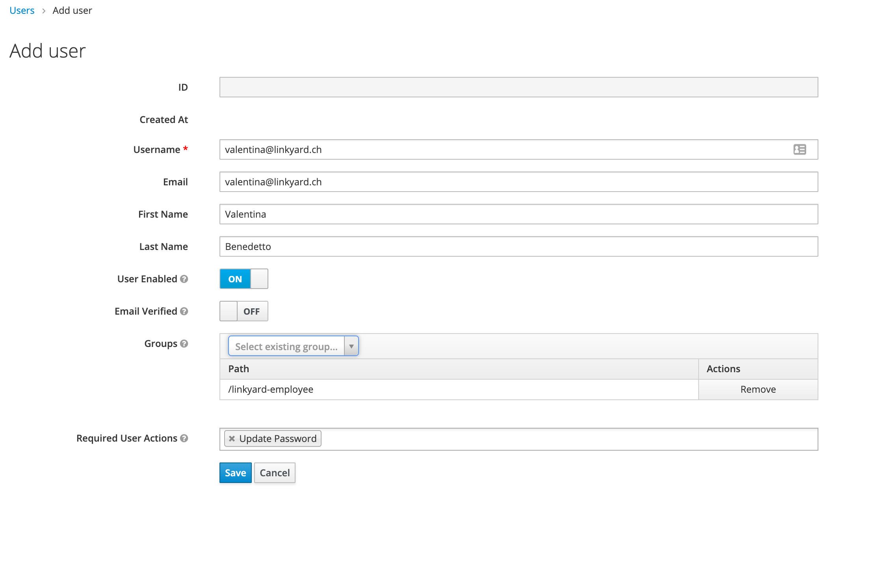Click into the Email input field
870x578 pixels.
click(518, 182)
